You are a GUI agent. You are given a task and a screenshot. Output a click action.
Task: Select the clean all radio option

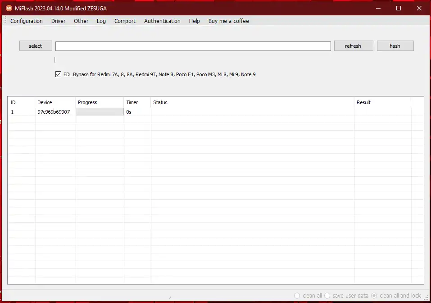[x=297, y=296]
